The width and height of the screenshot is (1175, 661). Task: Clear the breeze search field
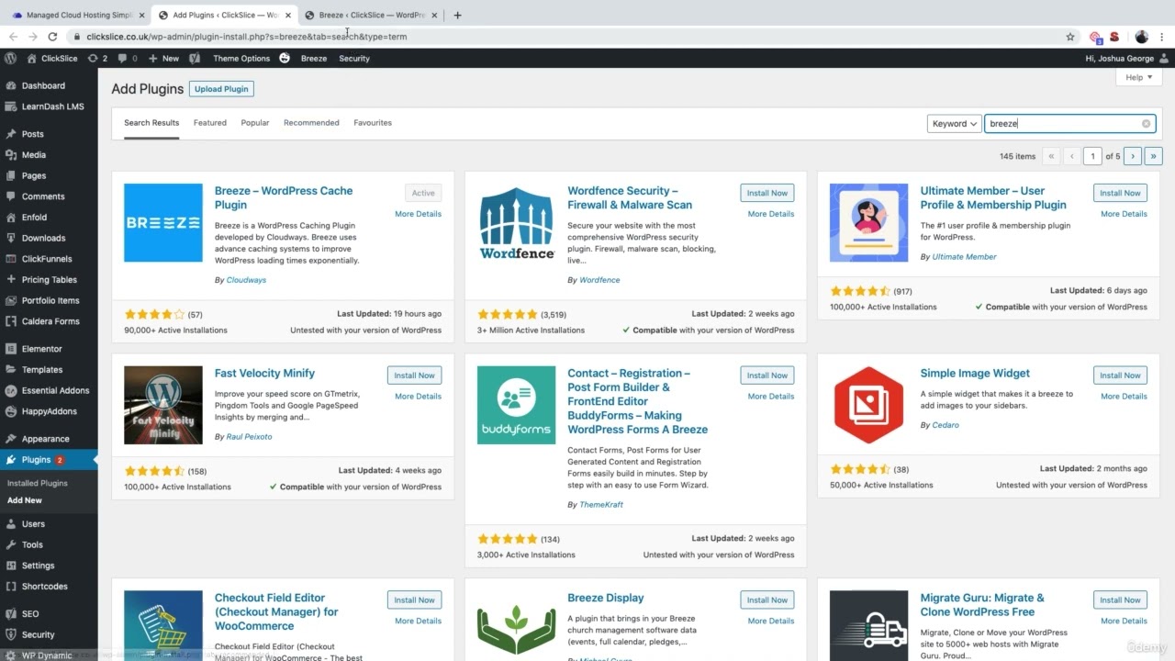coord(1146,124)
